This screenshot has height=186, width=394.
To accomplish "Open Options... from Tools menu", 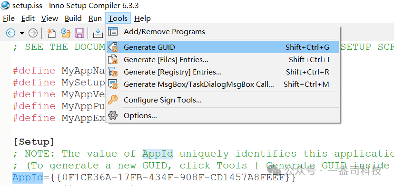I will click(223, 116).
